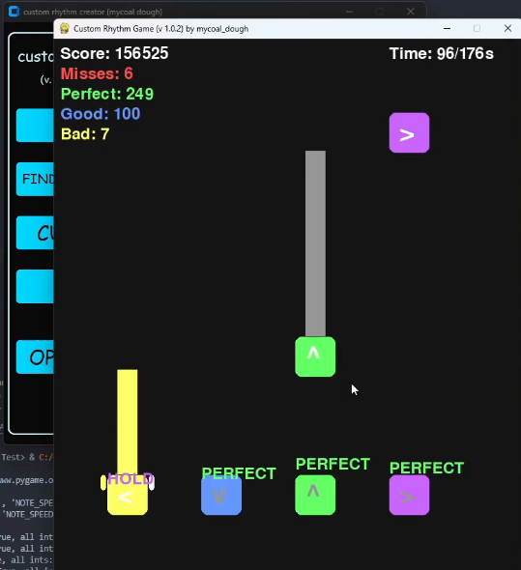The height and width of the screenshot is (570, 521).
Task: Click the yellow left arrow receptor
Action: [x=128, y=495]
